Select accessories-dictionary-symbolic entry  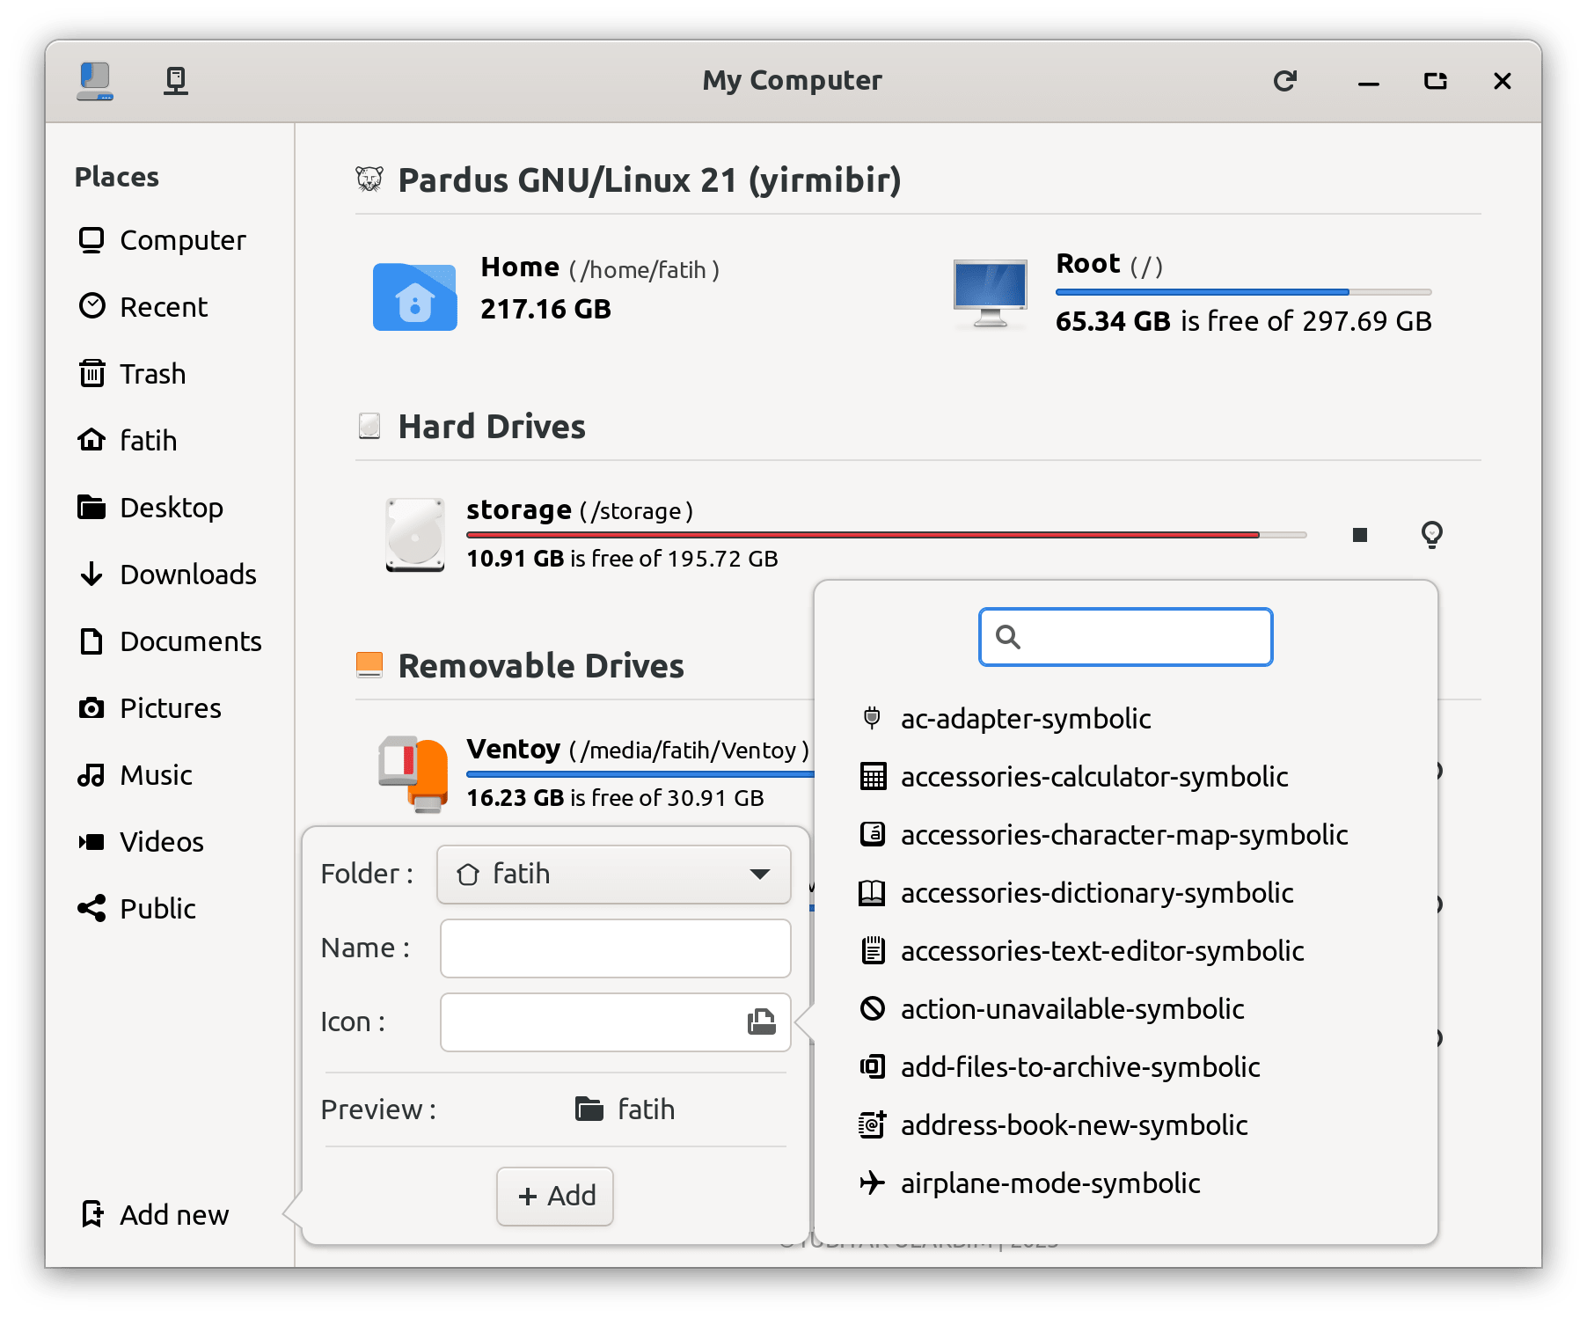tap(1126, 893)
